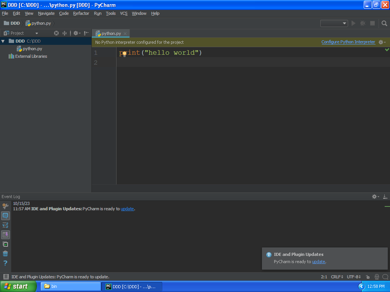Open the File menu
The image size is (390, 292).
coord(5,13)
